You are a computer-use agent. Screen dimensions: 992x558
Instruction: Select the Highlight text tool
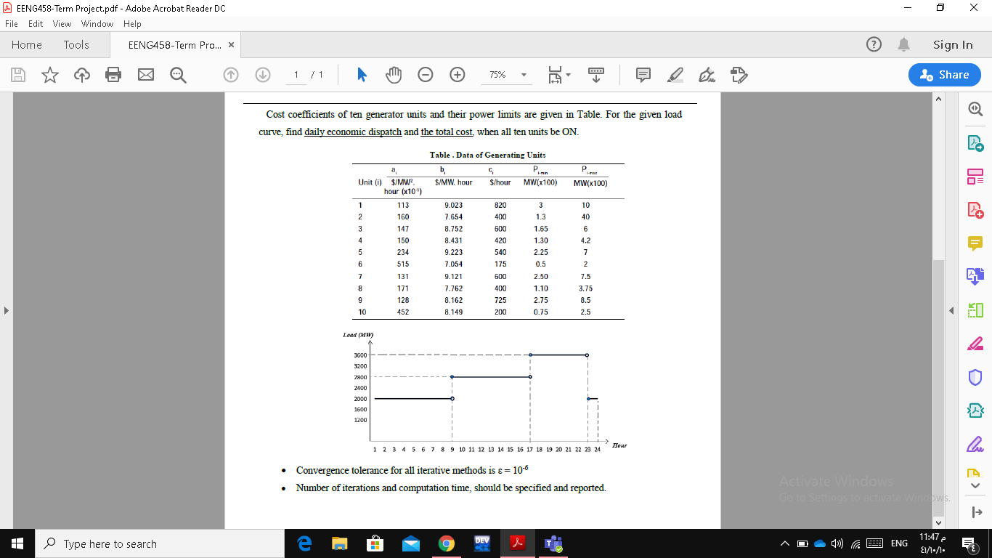(x=675, y=74)
